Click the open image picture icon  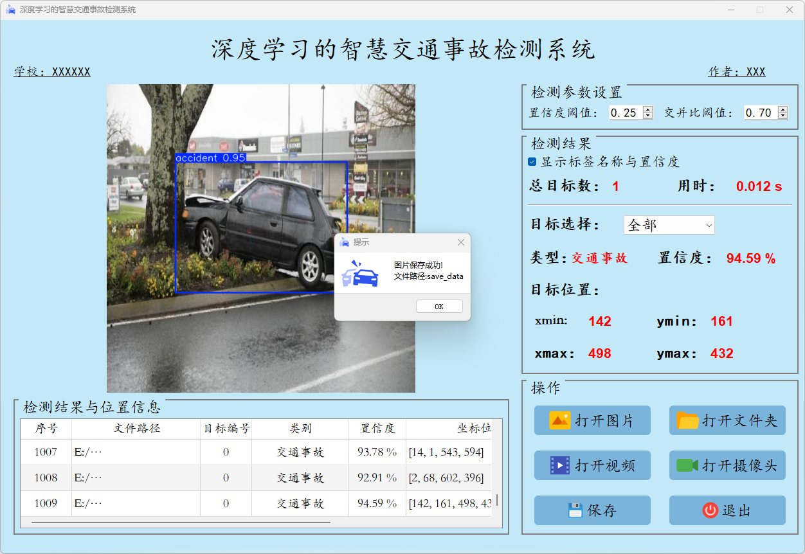tap(559, 420)
